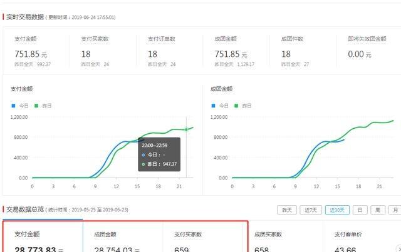
Task: Click the 统计时间 2019-05-25 至 2019-06-23 text
Action: [87, 210]
